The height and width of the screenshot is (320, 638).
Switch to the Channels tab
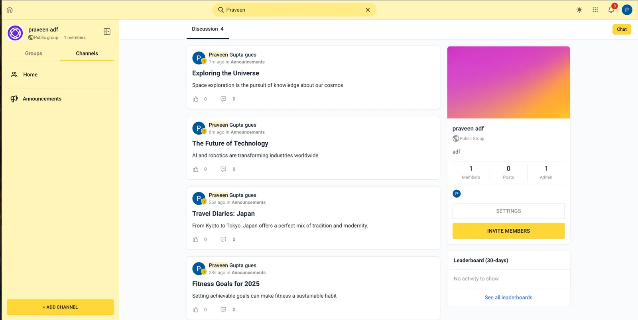pyautogui.click(x=87, y=53)
